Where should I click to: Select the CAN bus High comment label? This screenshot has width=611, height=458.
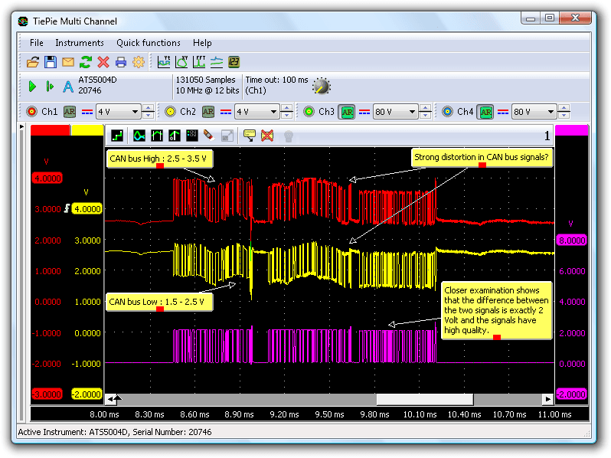(159, 159)
